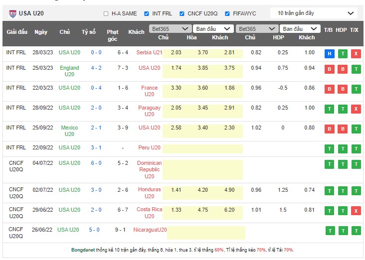Viewport: 365px width, 260px height.
Task: Click red B HDP badge in France U20 row
Action: [x=343, y=89]
